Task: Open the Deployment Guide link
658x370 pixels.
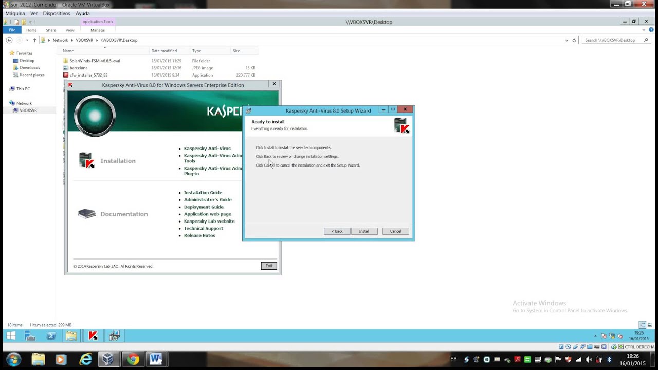Action: click(x=204, y=207)
